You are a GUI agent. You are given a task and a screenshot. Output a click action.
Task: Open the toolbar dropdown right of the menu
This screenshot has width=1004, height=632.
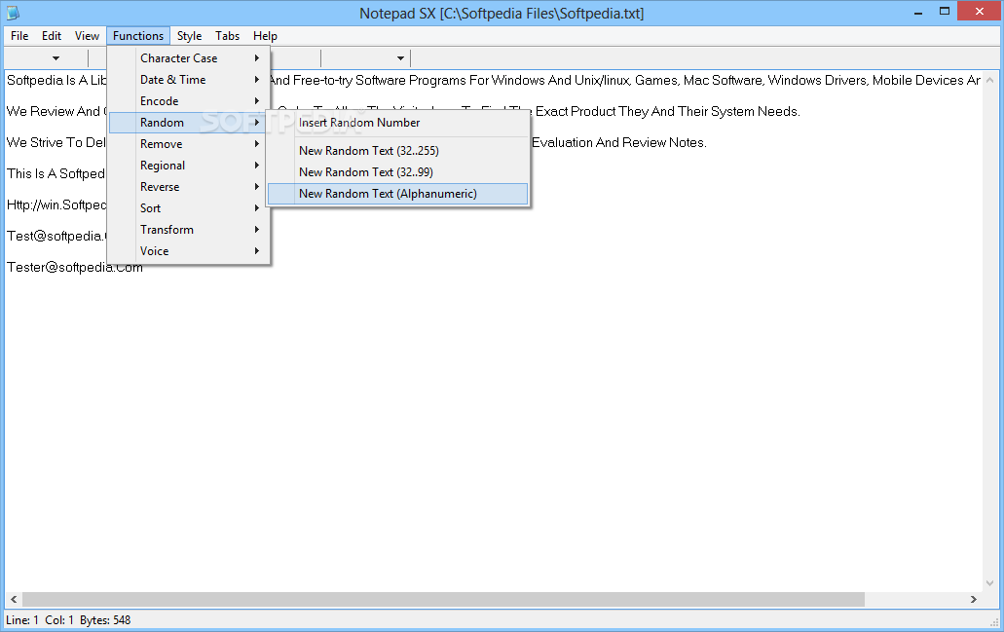pyautogui.click(x=400, y=58)
